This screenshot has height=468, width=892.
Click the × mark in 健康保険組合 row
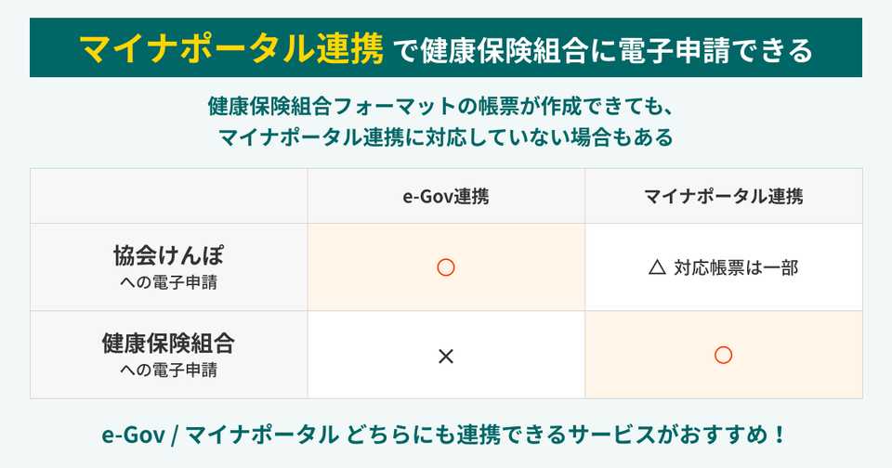pyautogui.click(x=446, y=357)
